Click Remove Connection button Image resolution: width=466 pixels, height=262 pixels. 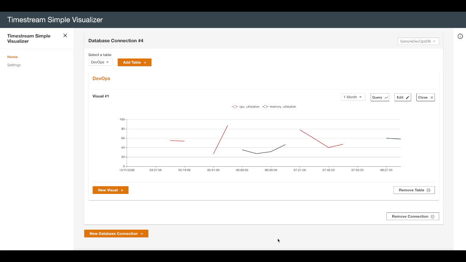[x=412, y=217]
